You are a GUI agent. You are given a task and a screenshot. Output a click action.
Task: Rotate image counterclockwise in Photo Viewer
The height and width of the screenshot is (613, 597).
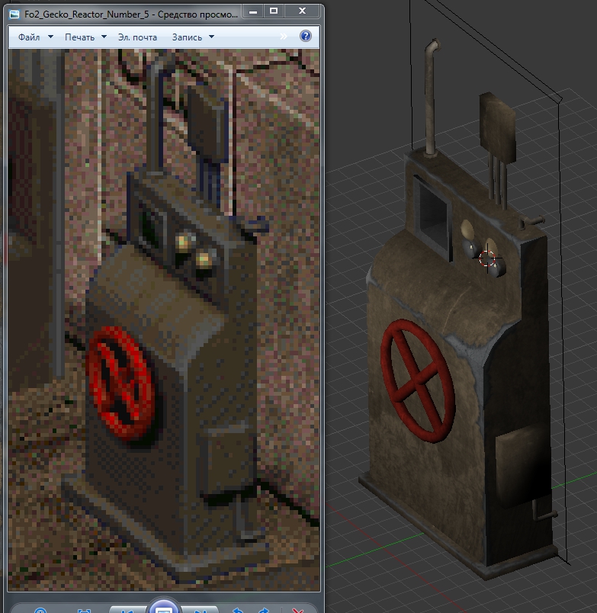[238, 610]
